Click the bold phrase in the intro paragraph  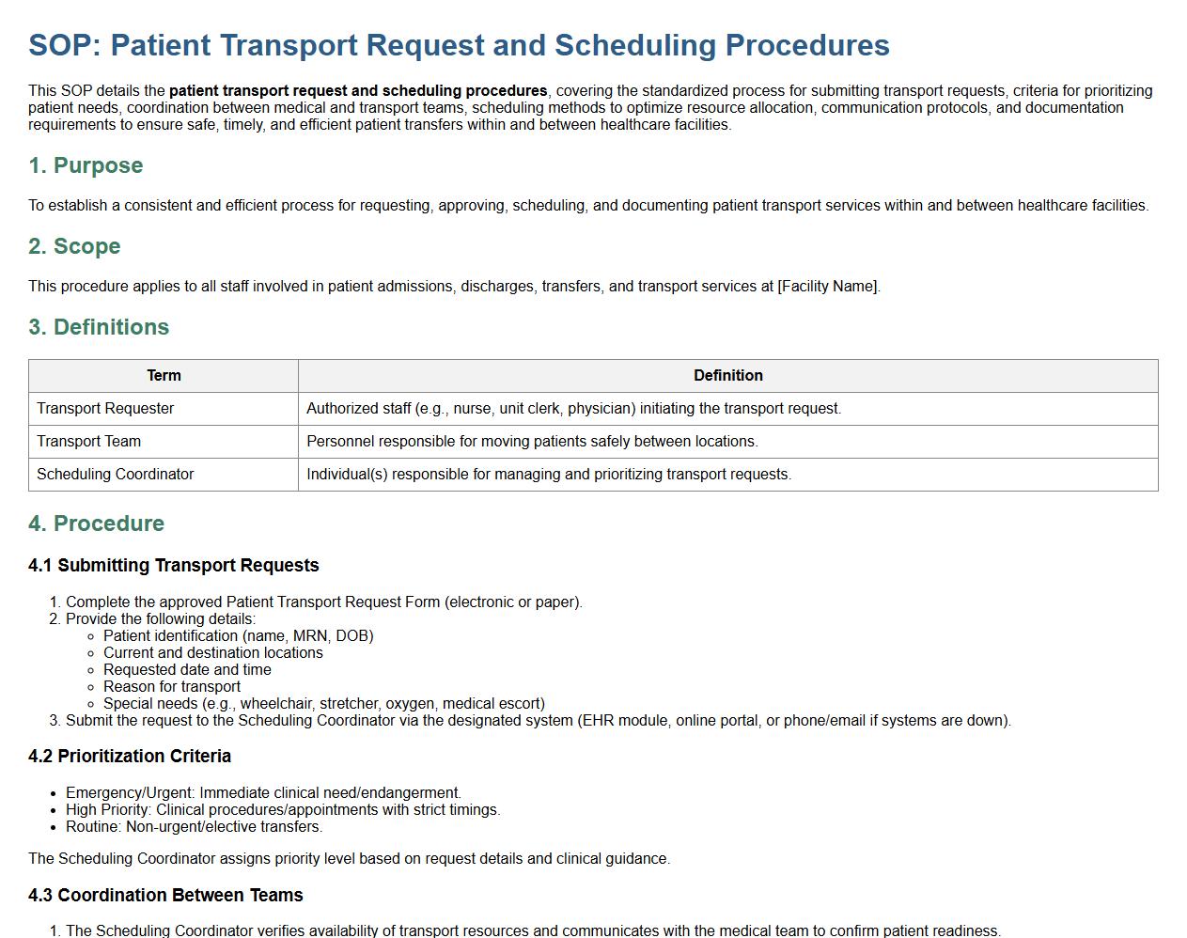358,91
